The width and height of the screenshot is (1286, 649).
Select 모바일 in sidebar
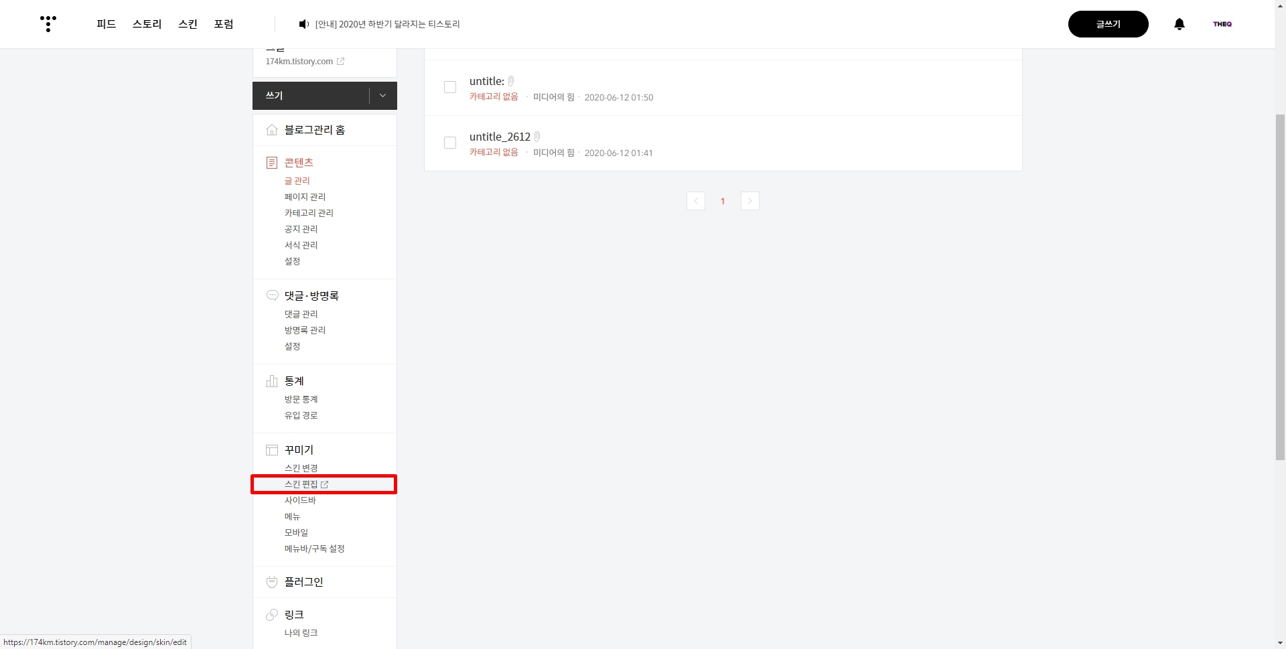pyautogui.click(x=297, y=532)
